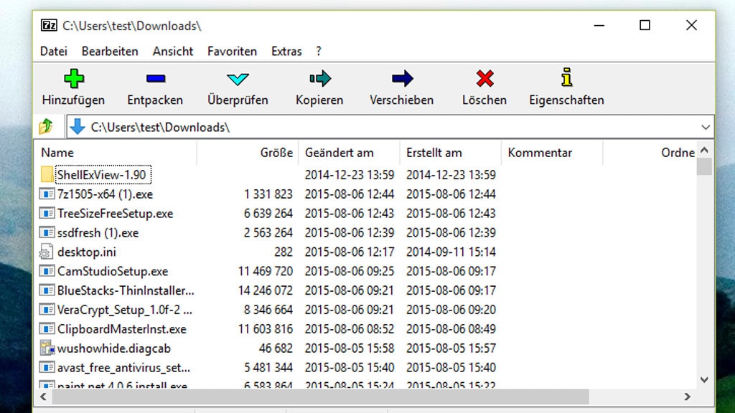Click the Kopieren arrow icon
This screenshot has height=413, width=735.
(319, 79)
